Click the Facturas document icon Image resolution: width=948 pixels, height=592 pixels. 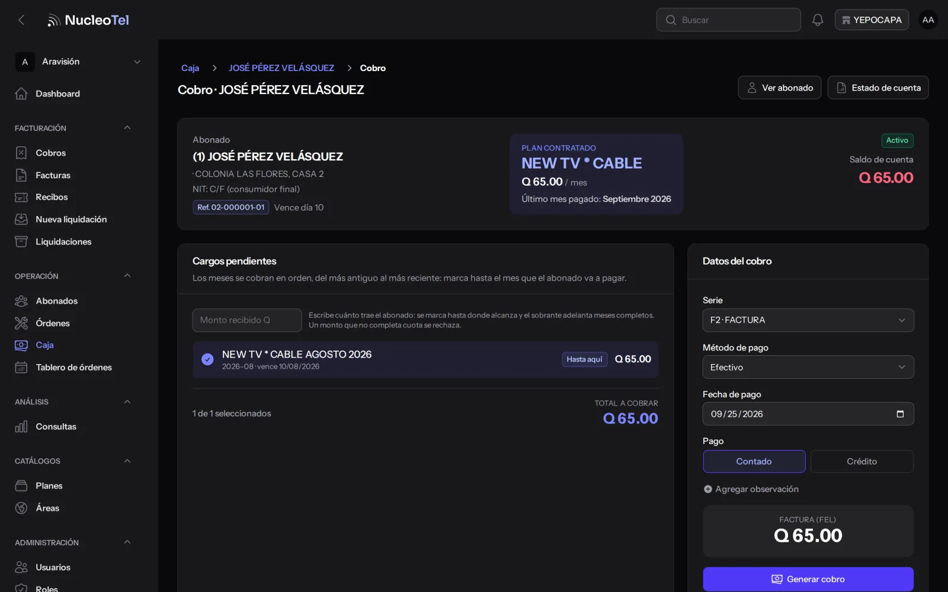21,175
